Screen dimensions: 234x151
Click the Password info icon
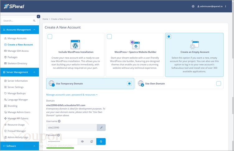point(58,135)
